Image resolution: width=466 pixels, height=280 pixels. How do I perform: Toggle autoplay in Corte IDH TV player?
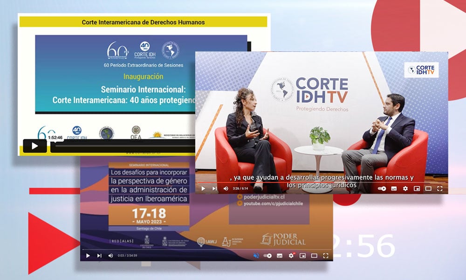pos(382,189)
